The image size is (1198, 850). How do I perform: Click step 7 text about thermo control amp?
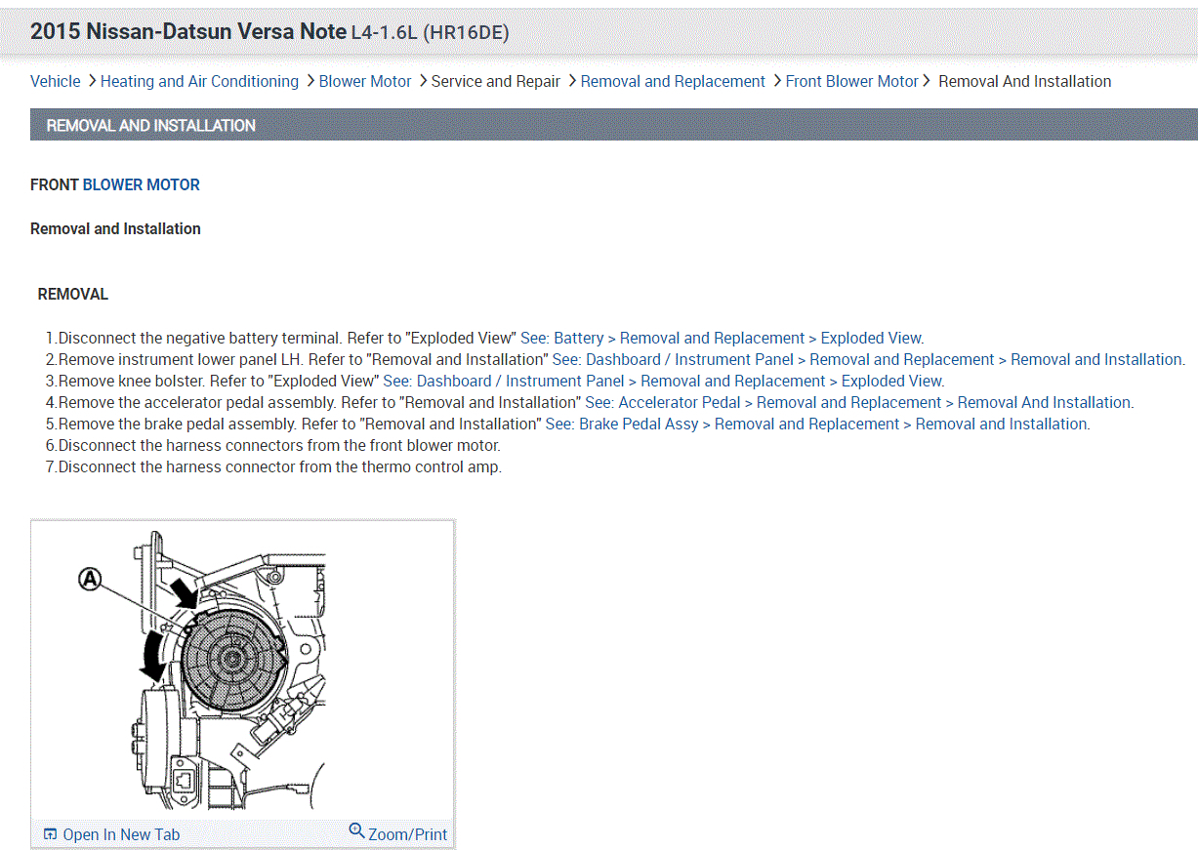(x=273, y=467)
